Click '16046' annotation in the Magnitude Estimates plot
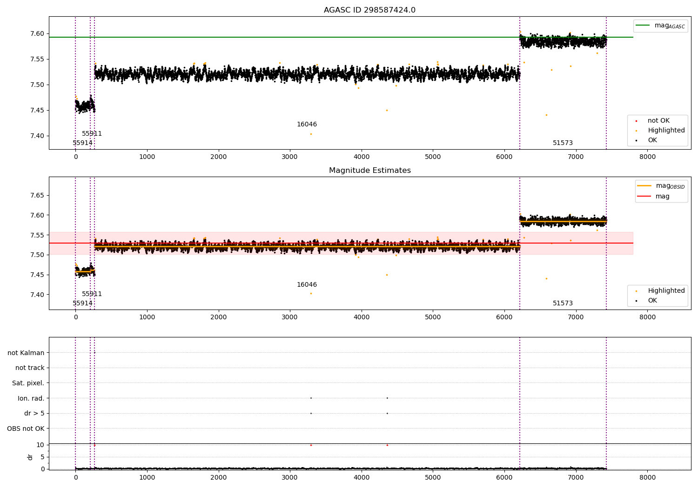 [x=307, y=285]
